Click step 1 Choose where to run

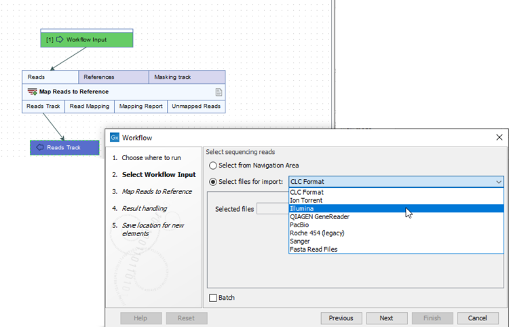tap(147, 158)
